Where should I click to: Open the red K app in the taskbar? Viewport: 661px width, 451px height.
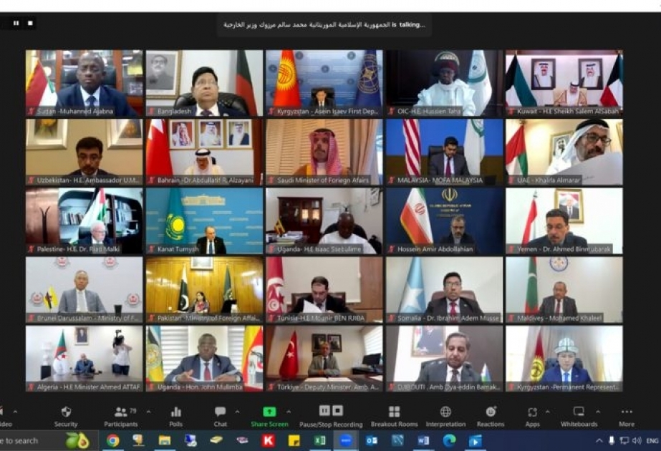pyautogui.click(x=268, y=440)
